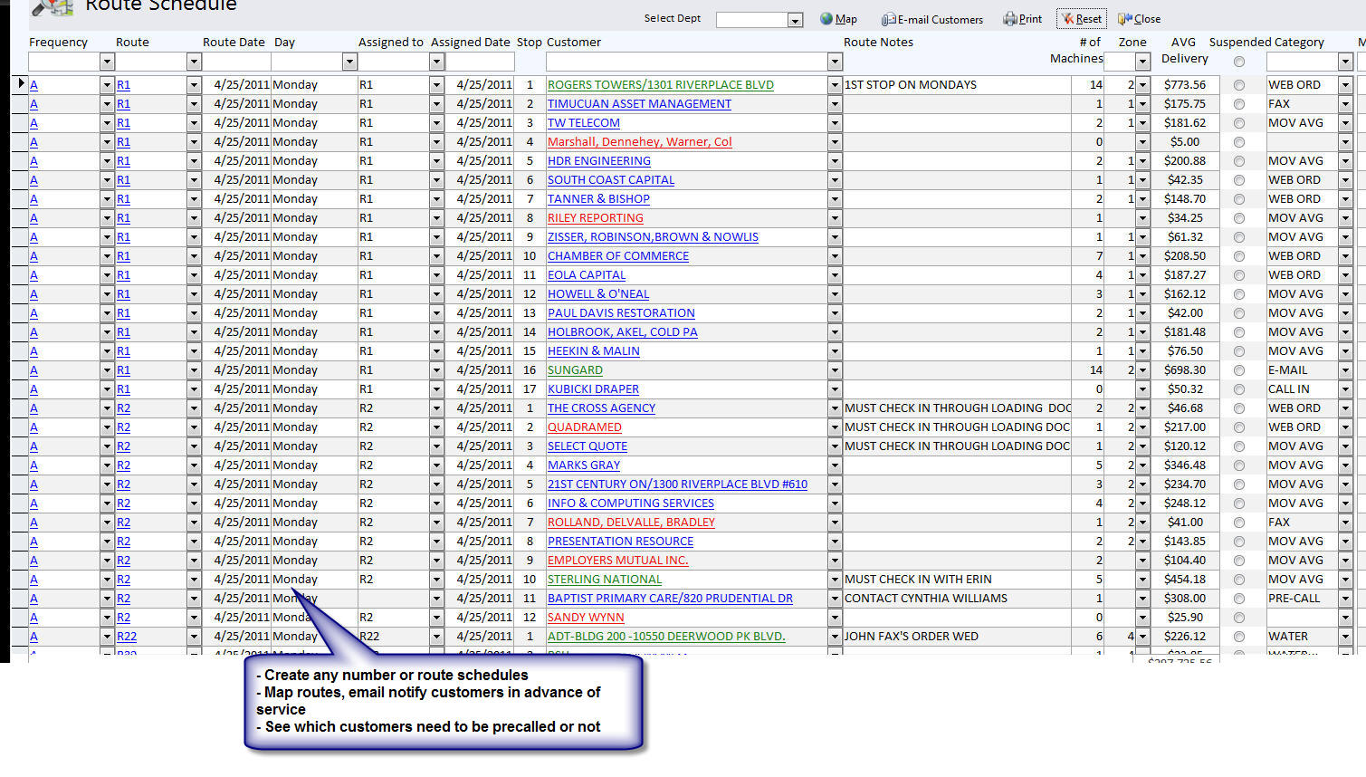The width and height of the screenshot is (1366, 777).
Task: Open THE CROSS AGENCY customer link
Action: (601, 408)
